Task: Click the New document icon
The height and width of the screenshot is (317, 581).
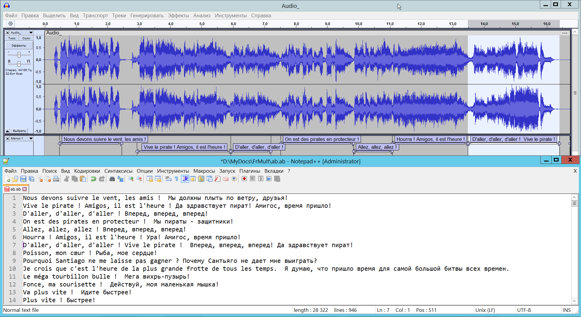Action: click(7, 179)
